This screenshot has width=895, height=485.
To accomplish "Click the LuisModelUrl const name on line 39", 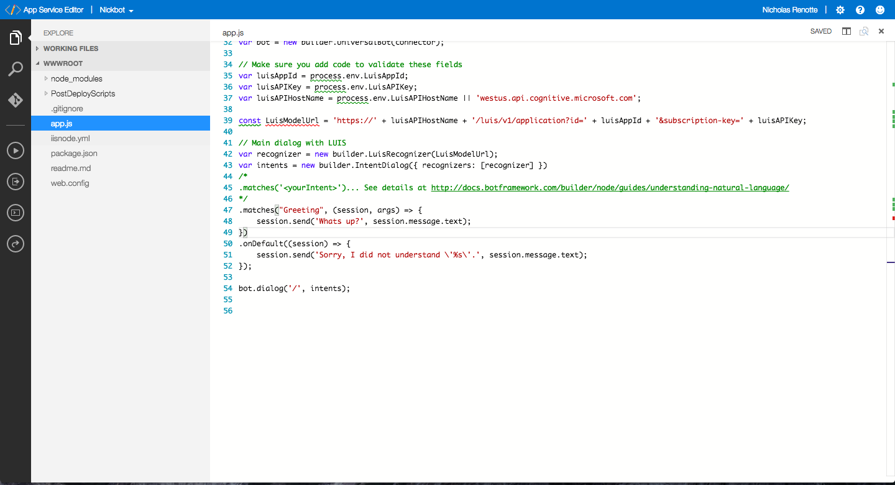I will (x=292, y=121).
